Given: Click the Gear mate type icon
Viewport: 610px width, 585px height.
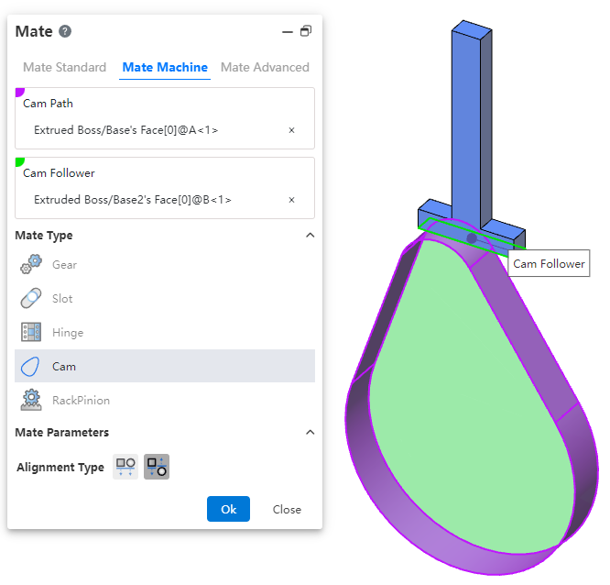Looking at the screenshot, I should pyautogui.click(x=31, y=265).
